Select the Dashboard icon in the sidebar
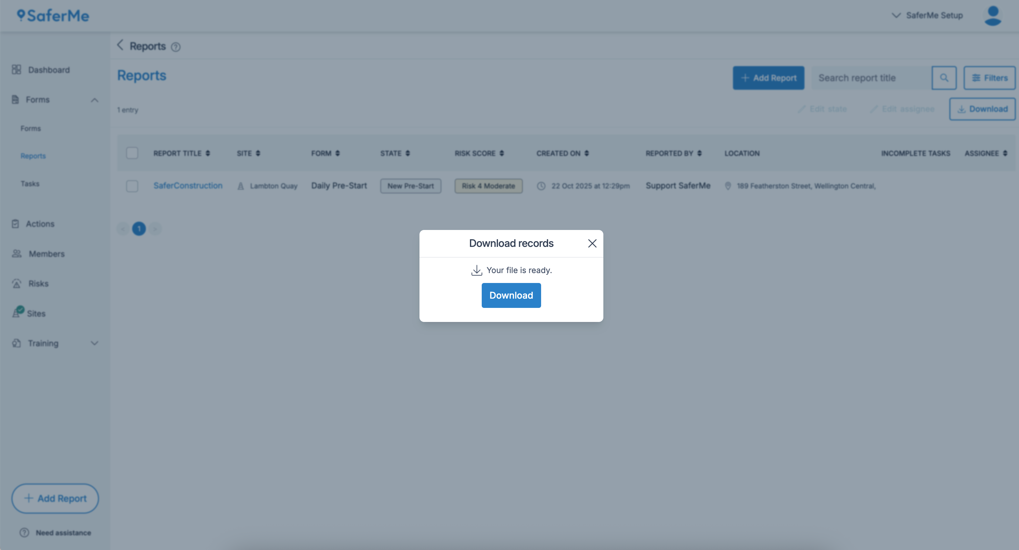This screenshot has height=550, width=1019. (x=16, y=70)
